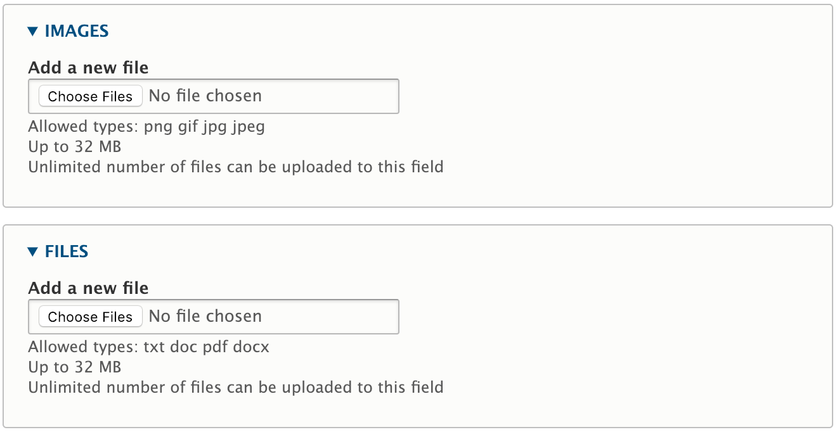Viewport: 837px width, 432px height.
Task: Click the 'Add a new file' label under IMAGES
Action: (x=88, y=67)
